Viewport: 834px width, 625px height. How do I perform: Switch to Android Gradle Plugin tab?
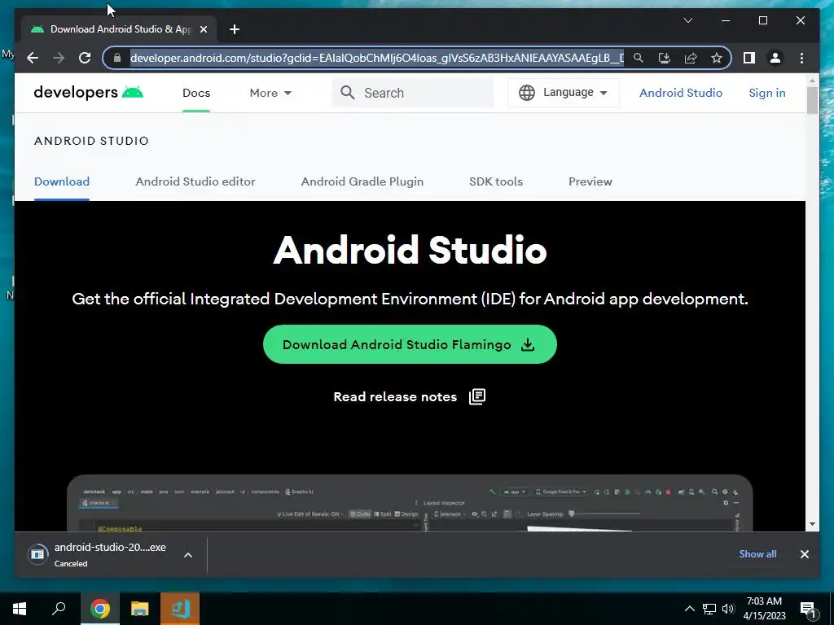coord(362,181)
